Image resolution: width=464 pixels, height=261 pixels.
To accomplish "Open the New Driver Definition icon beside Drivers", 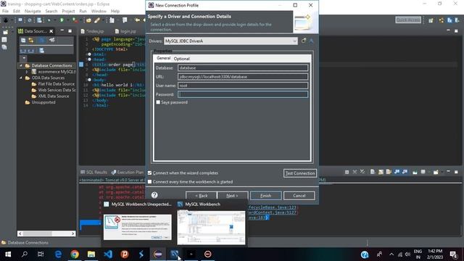I will tap(304, 41).
